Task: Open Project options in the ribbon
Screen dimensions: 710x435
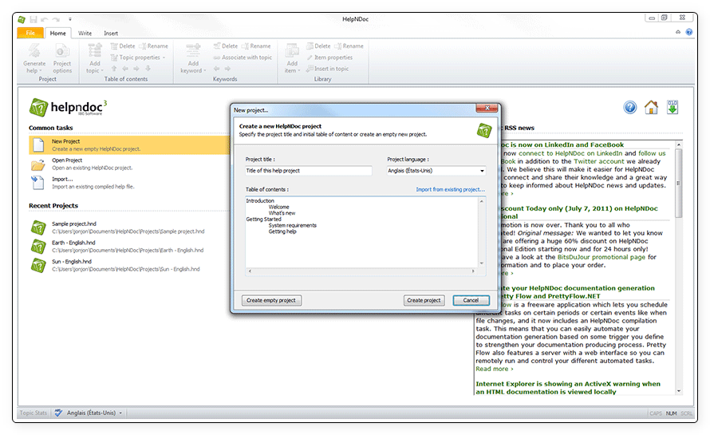Action: (62, 59)
